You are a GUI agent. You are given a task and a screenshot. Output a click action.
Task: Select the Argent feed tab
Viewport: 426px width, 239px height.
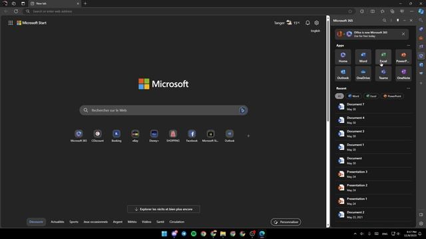pos(118,222)
